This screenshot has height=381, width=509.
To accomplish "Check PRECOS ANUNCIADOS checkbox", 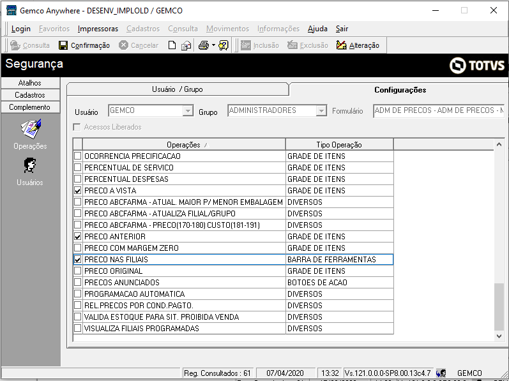I will tap(77, 282).
